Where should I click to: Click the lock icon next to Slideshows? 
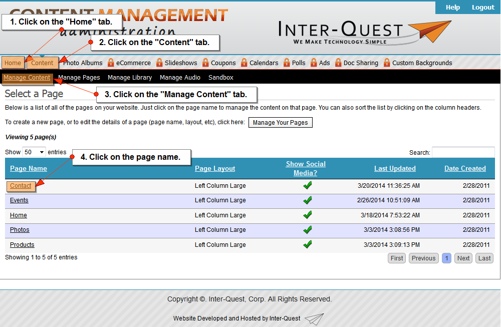point(159,63)
